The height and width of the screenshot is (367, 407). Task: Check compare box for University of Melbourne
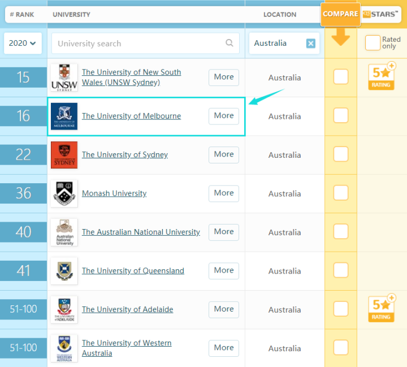point(340,115)
